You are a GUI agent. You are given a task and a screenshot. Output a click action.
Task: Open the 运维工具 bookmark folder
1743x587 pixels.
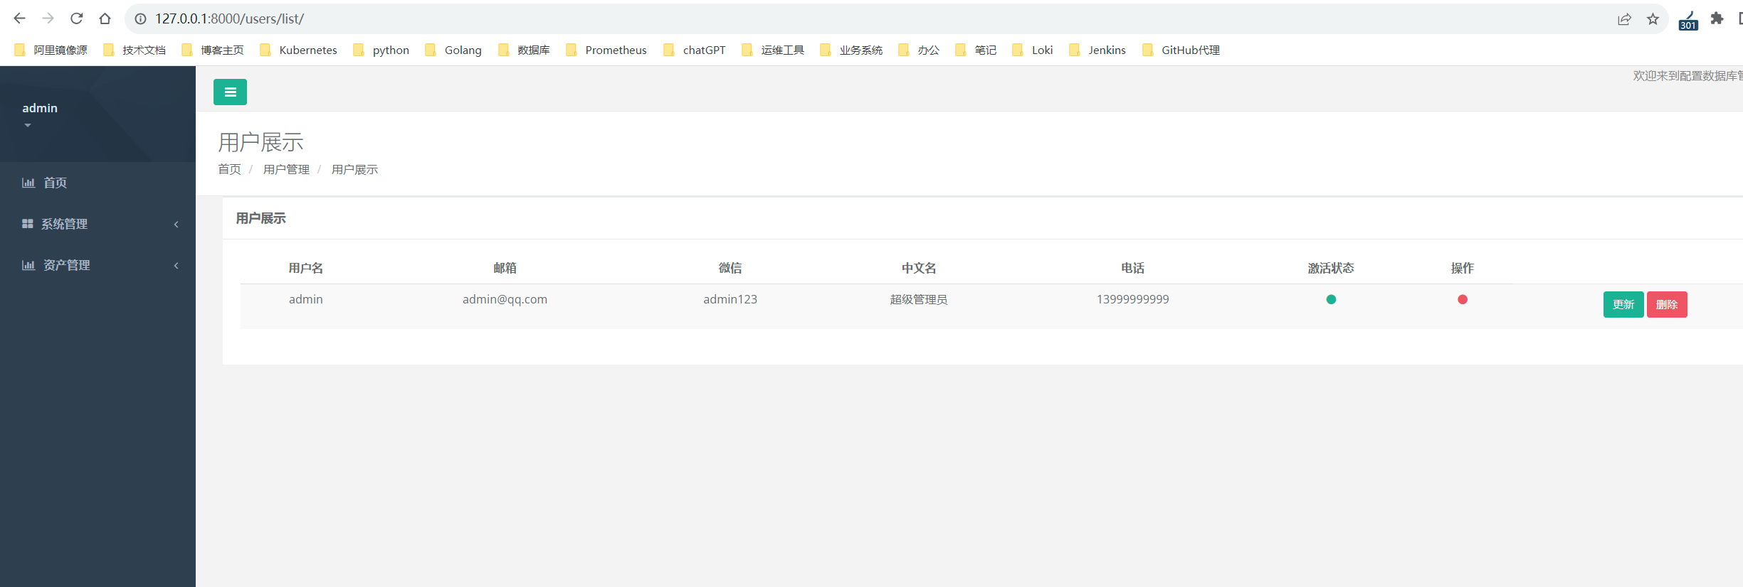(x=773, y=50)
